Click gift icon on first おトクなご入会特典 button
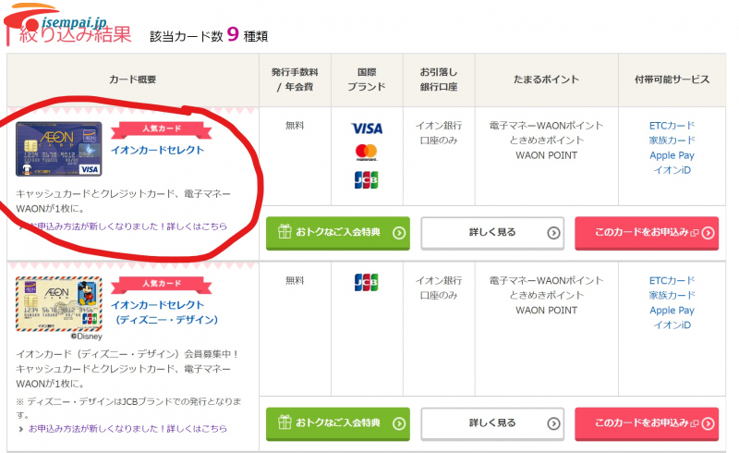Screen dimensions: 739x453 285,232
